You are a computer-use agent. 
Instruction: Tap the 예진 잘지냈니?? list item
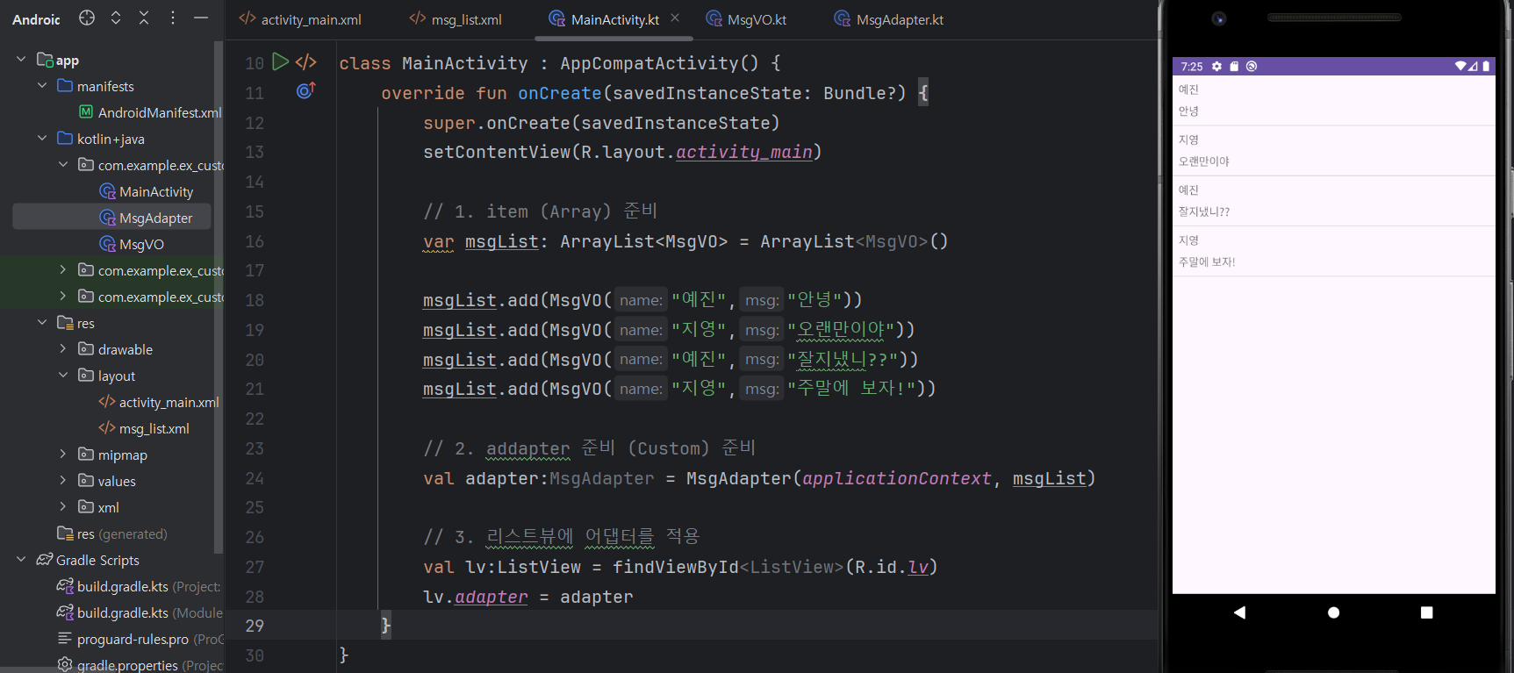pyautogui.click(x=1333, y=201)
